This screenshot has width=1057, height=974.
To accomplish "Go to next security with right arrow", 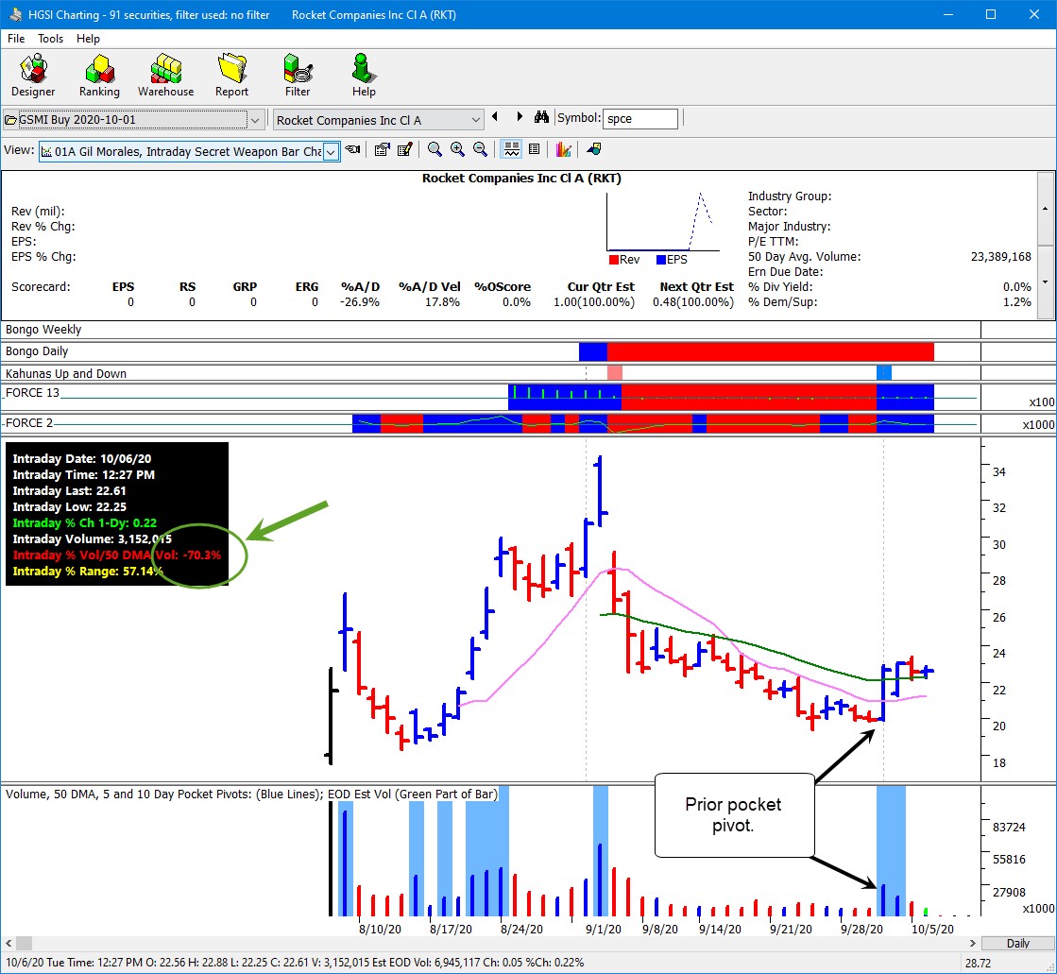I will pyautogui.click(x=520, y=116).
